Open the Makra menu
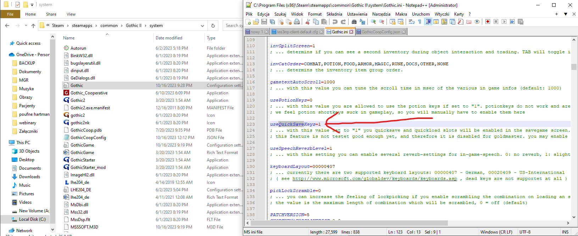Screen dimensions: 578x236 (x=401, y=14)
